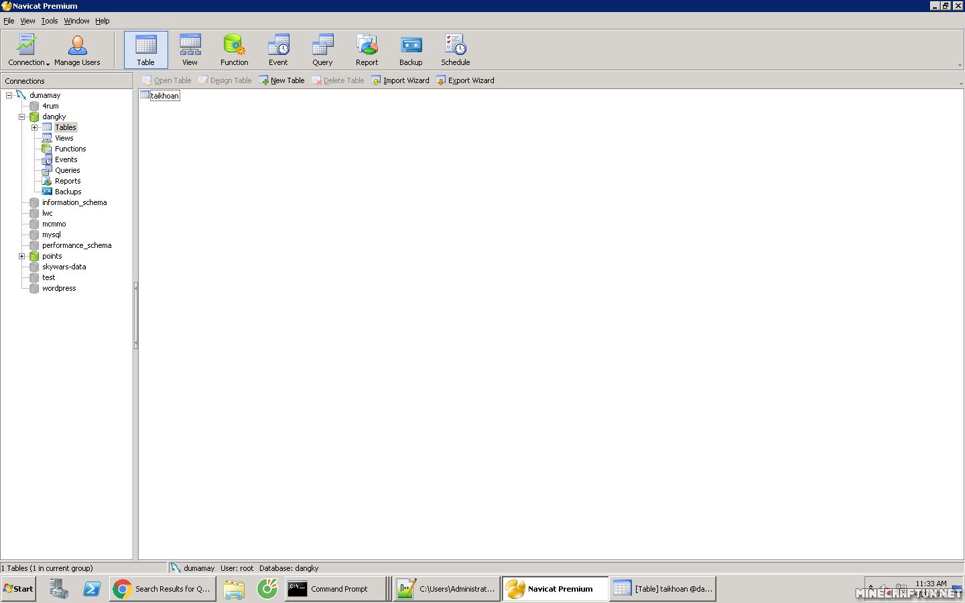This screenshot has height=603, width=965.
Task: Open the Tools menu
Action: click(x=50, y=21)
